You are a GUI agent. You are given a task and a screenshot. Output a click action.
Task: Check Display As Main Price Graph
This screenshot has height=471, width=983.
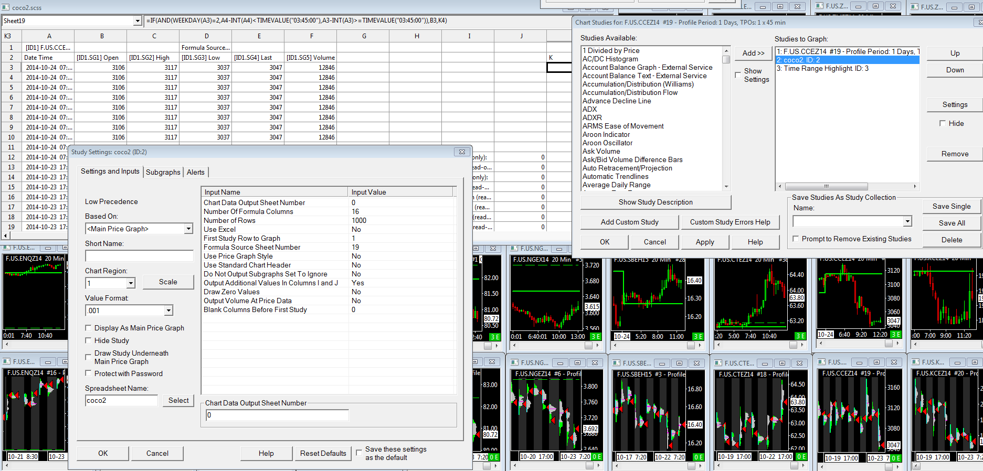[x=89, y=328]
